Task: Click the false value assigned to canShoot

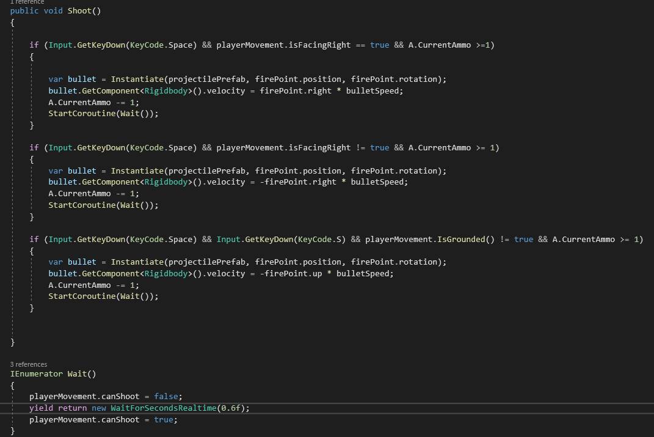Action: pyautogui.click(x=166, y=396)
